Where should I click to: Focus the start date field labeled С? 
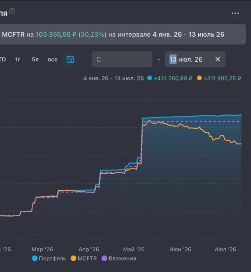122,59
